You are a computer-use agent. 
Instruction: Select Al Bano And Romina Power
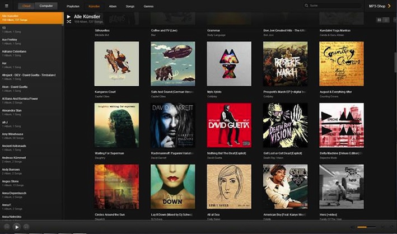click(x=32, y=101)
